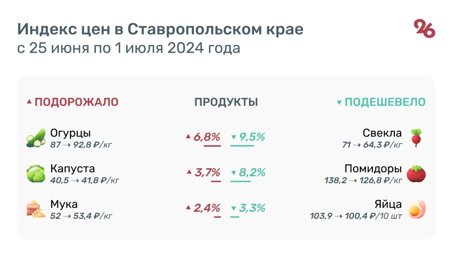Click the green triangle before ПОДЕШЕВЕЛО
454x256 pixels.
click(339, 103)
